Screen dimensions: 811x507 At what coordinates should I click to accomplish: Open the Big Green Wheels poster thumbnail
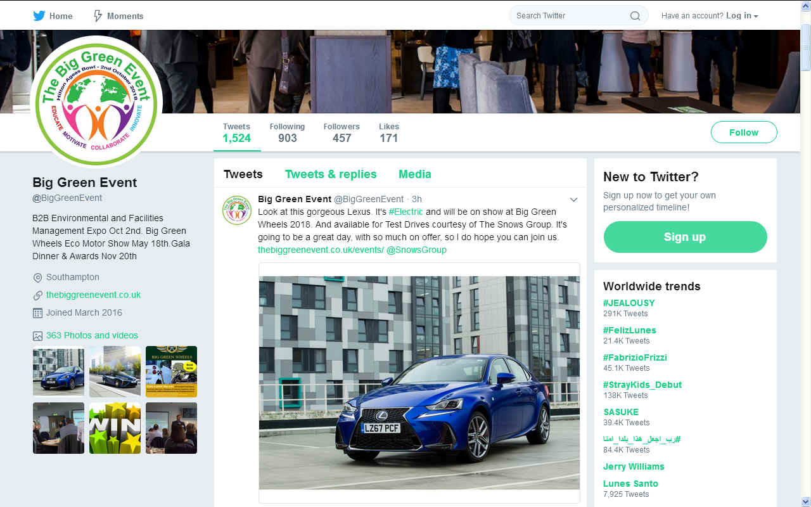click(x=171, y=371)
